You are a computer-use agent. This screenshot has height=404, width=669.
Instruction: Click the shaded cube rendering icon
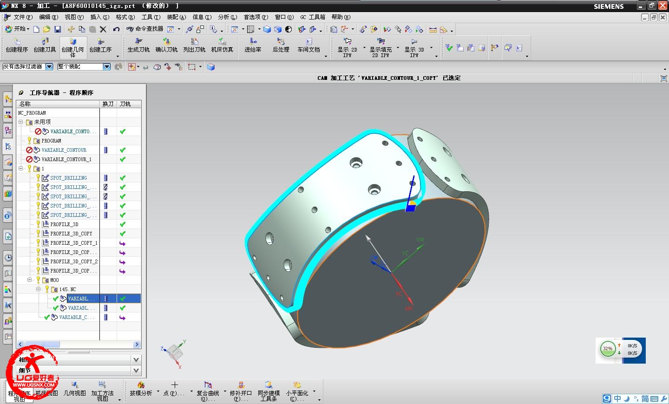click(267, 29)
